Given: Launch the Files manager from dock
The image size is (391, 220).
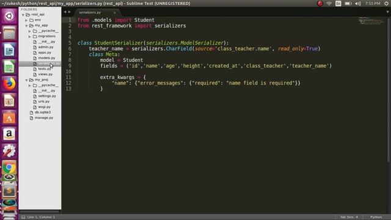Looking at the screenshot, I should pos(9,33).
